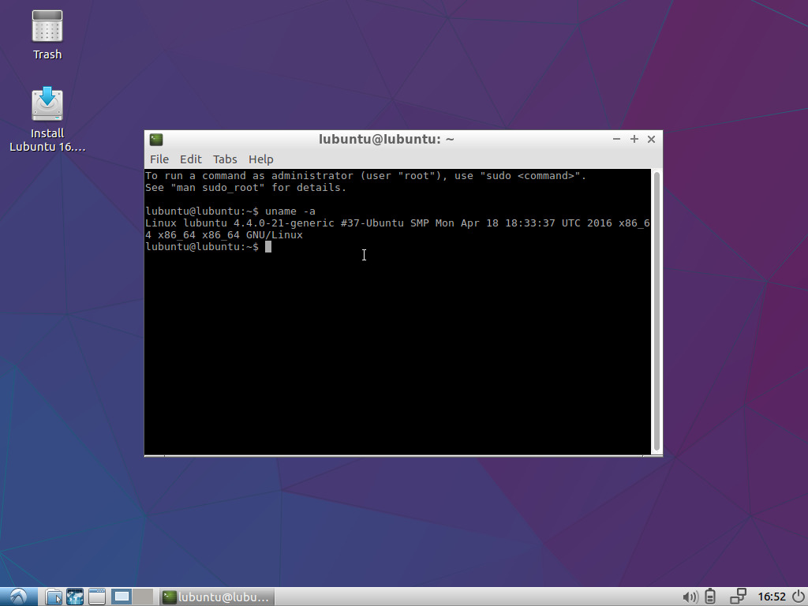Launch the web browser from the taskbar
808x606 pixels.
tap(75, 597)
